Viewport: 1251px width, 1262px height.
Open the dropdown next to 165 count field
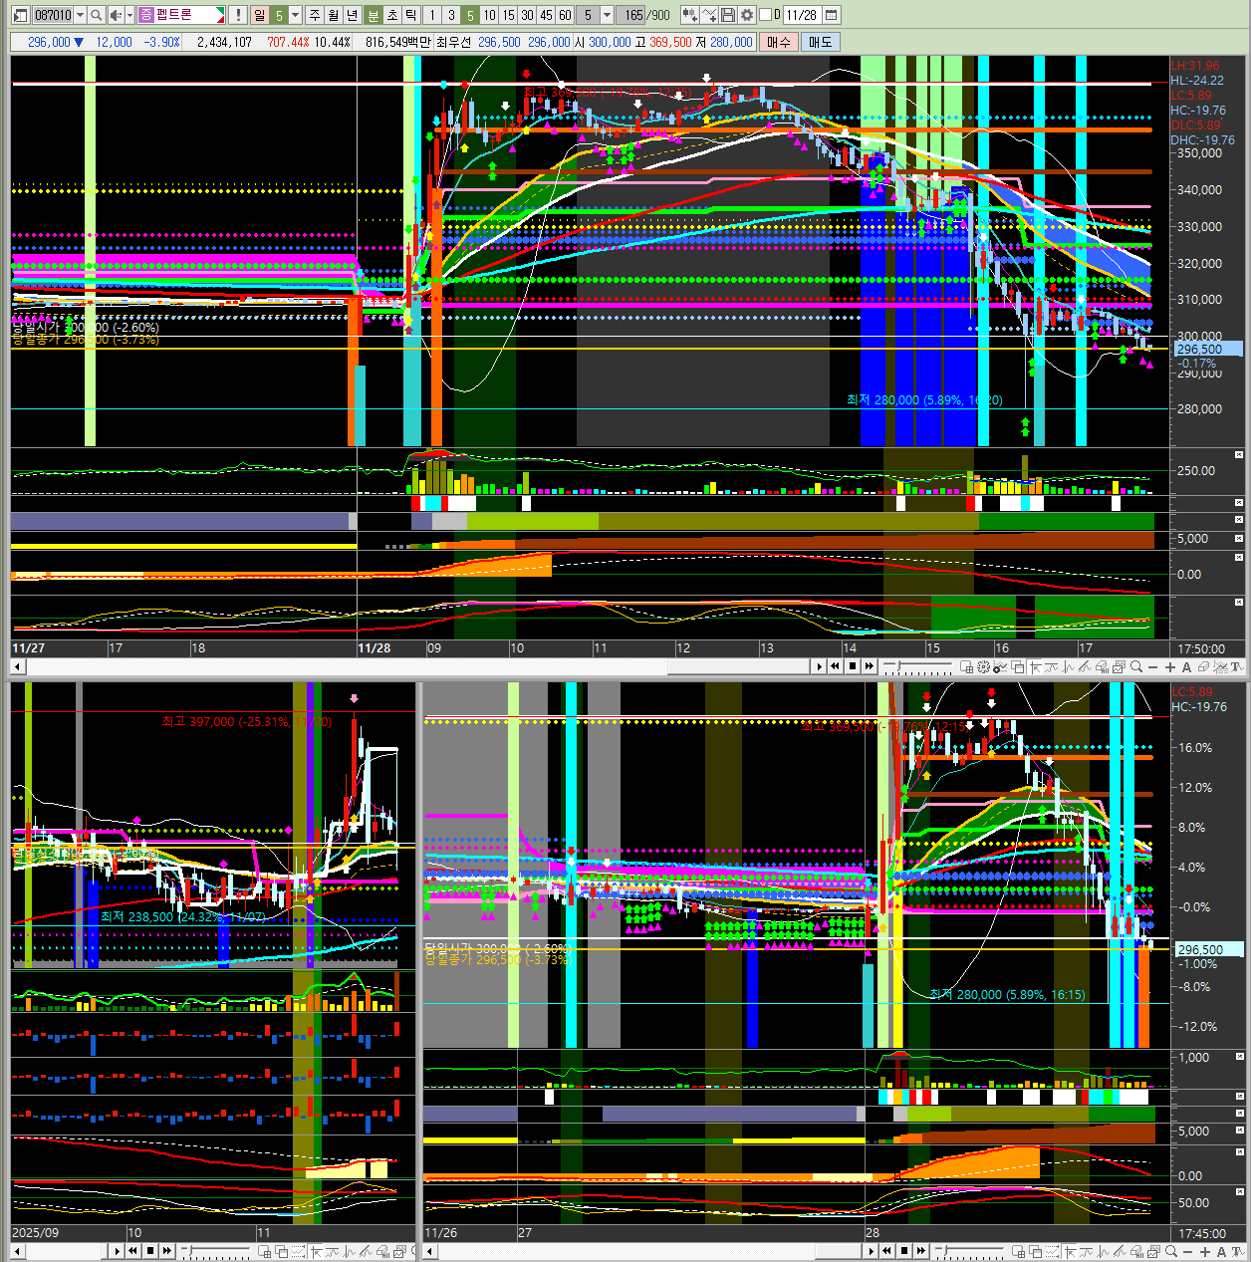click(605, 15)
